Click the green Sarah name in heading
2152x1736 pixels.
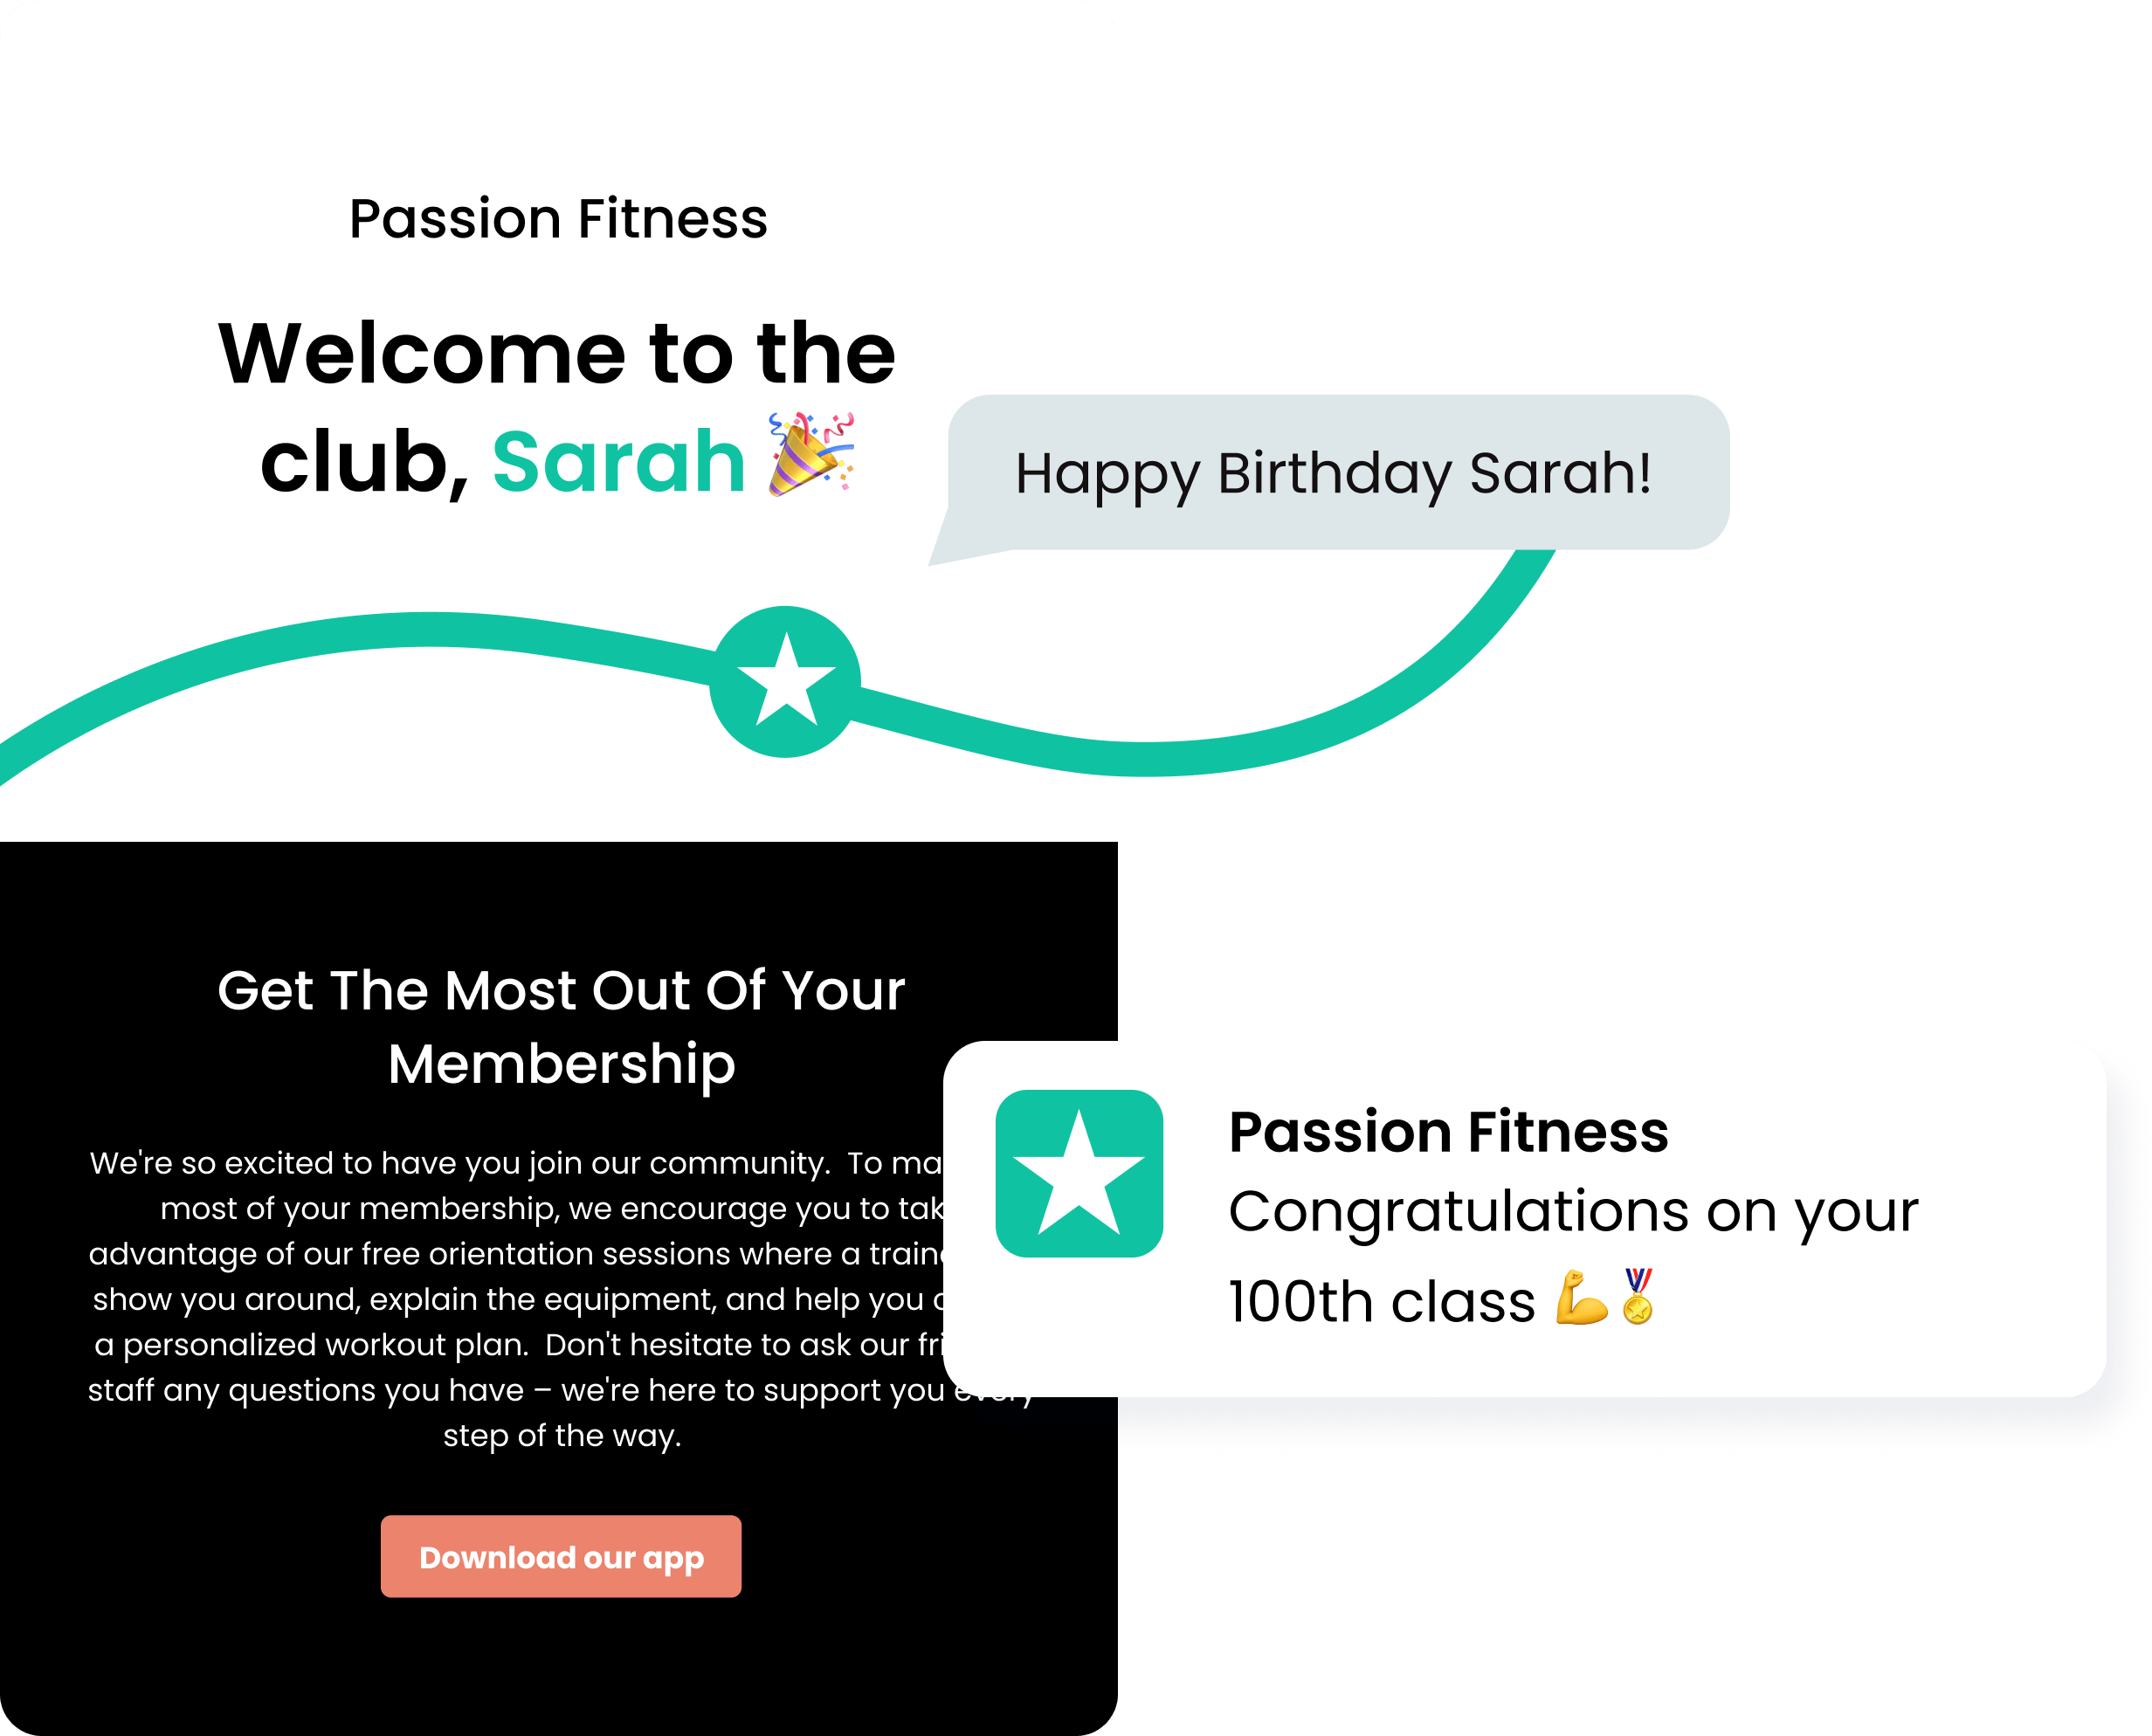[x=619, y=461]
